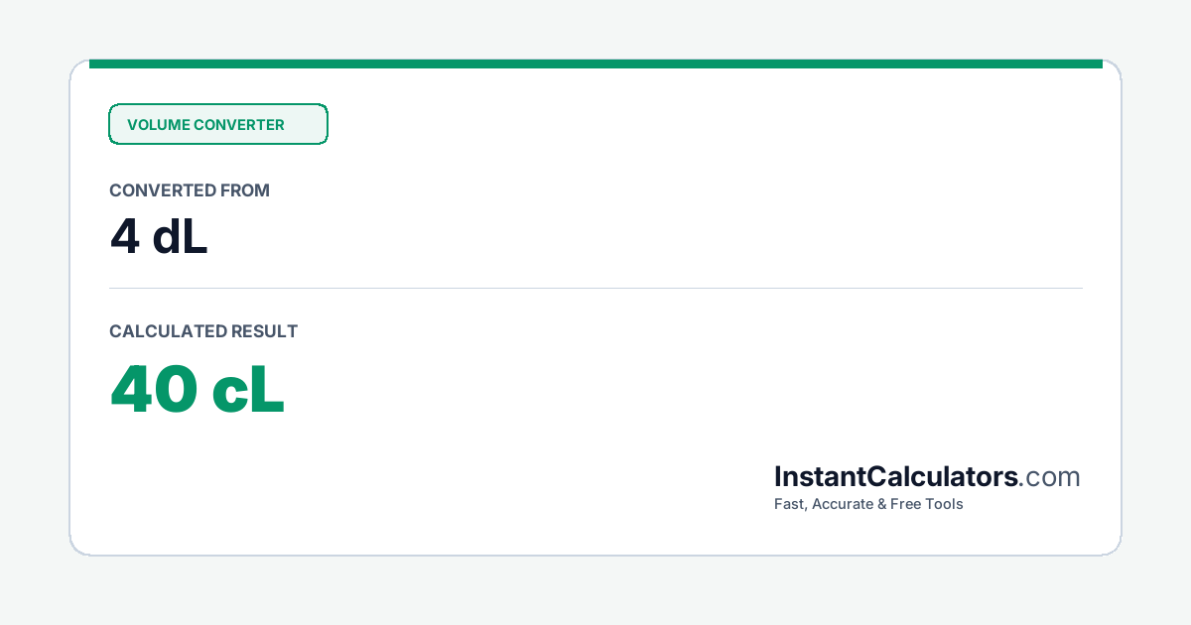The height and width of the screenshot is (625, 1191).
Task: Click the cL unit in result
Action: pos(248,389)
